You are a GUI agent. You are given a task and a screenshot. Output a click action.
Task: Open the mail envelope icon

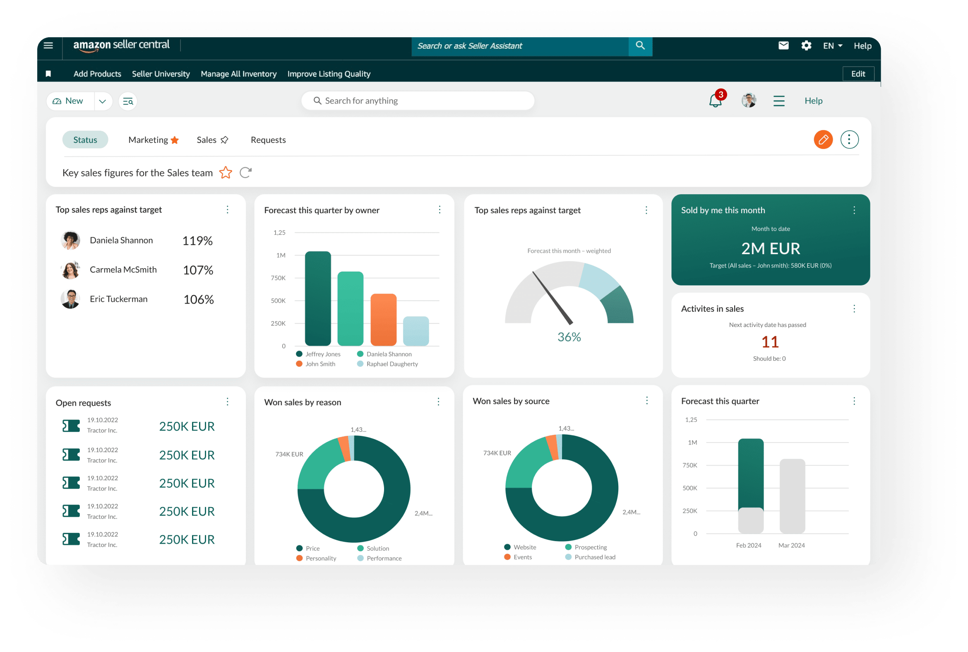pyautogui.click(x=783, y=46)
